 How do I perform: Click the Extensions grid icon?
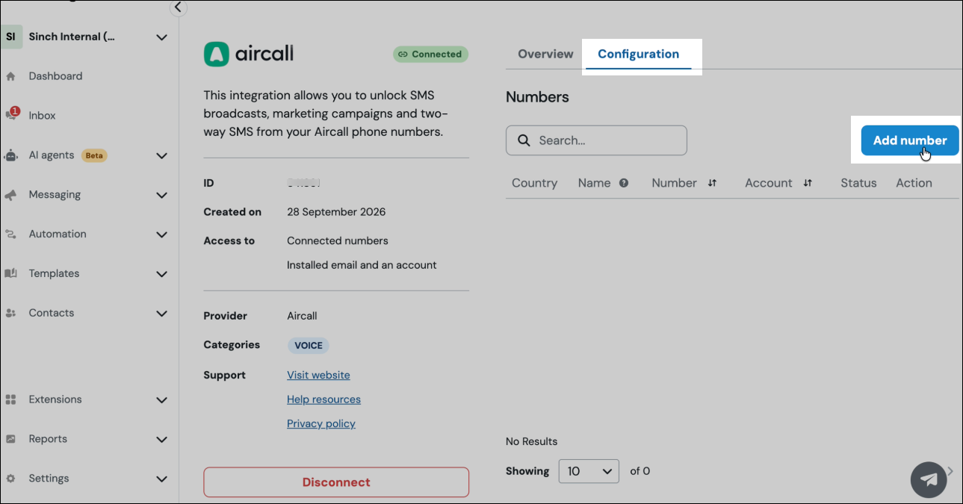[10, 399]
